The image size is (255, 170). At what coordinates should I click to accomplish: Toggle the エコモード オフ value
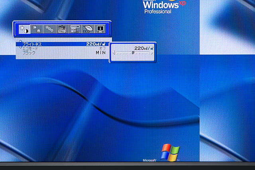point(102,48)
